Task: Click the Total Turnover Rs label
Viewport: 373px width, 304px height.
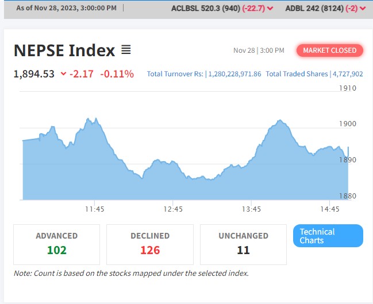Action: click(175, 74)
